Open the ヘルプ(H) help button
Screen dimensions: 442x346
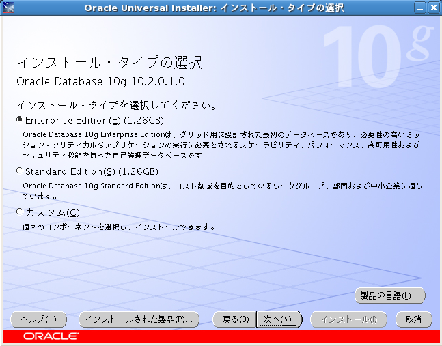39,319
